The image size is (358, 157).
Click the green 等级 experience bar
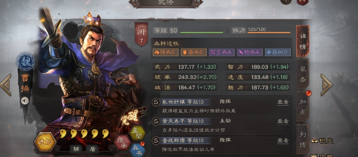[201, 33]
